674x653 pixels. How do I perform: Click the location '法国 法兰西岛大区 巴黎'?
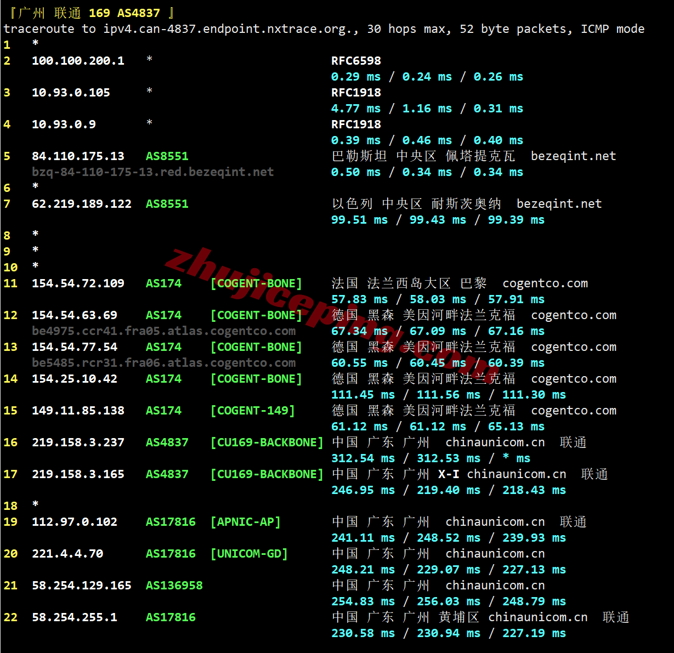tap(409, 283)
